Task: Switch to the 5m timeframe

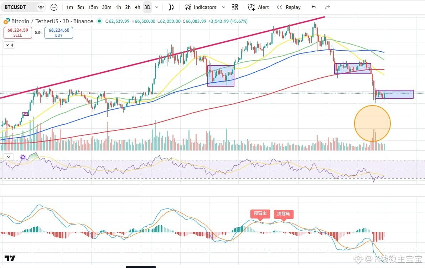Action: pyautogui.click(x=81, y=7)
